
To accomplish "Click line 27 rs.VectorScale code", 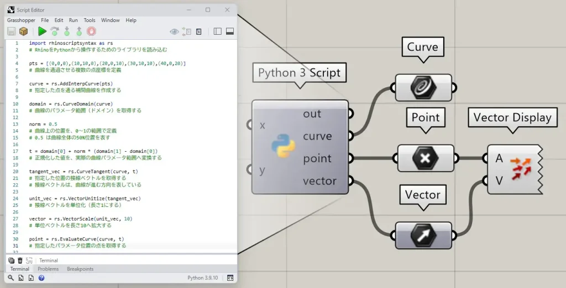I will pos(81,219).
